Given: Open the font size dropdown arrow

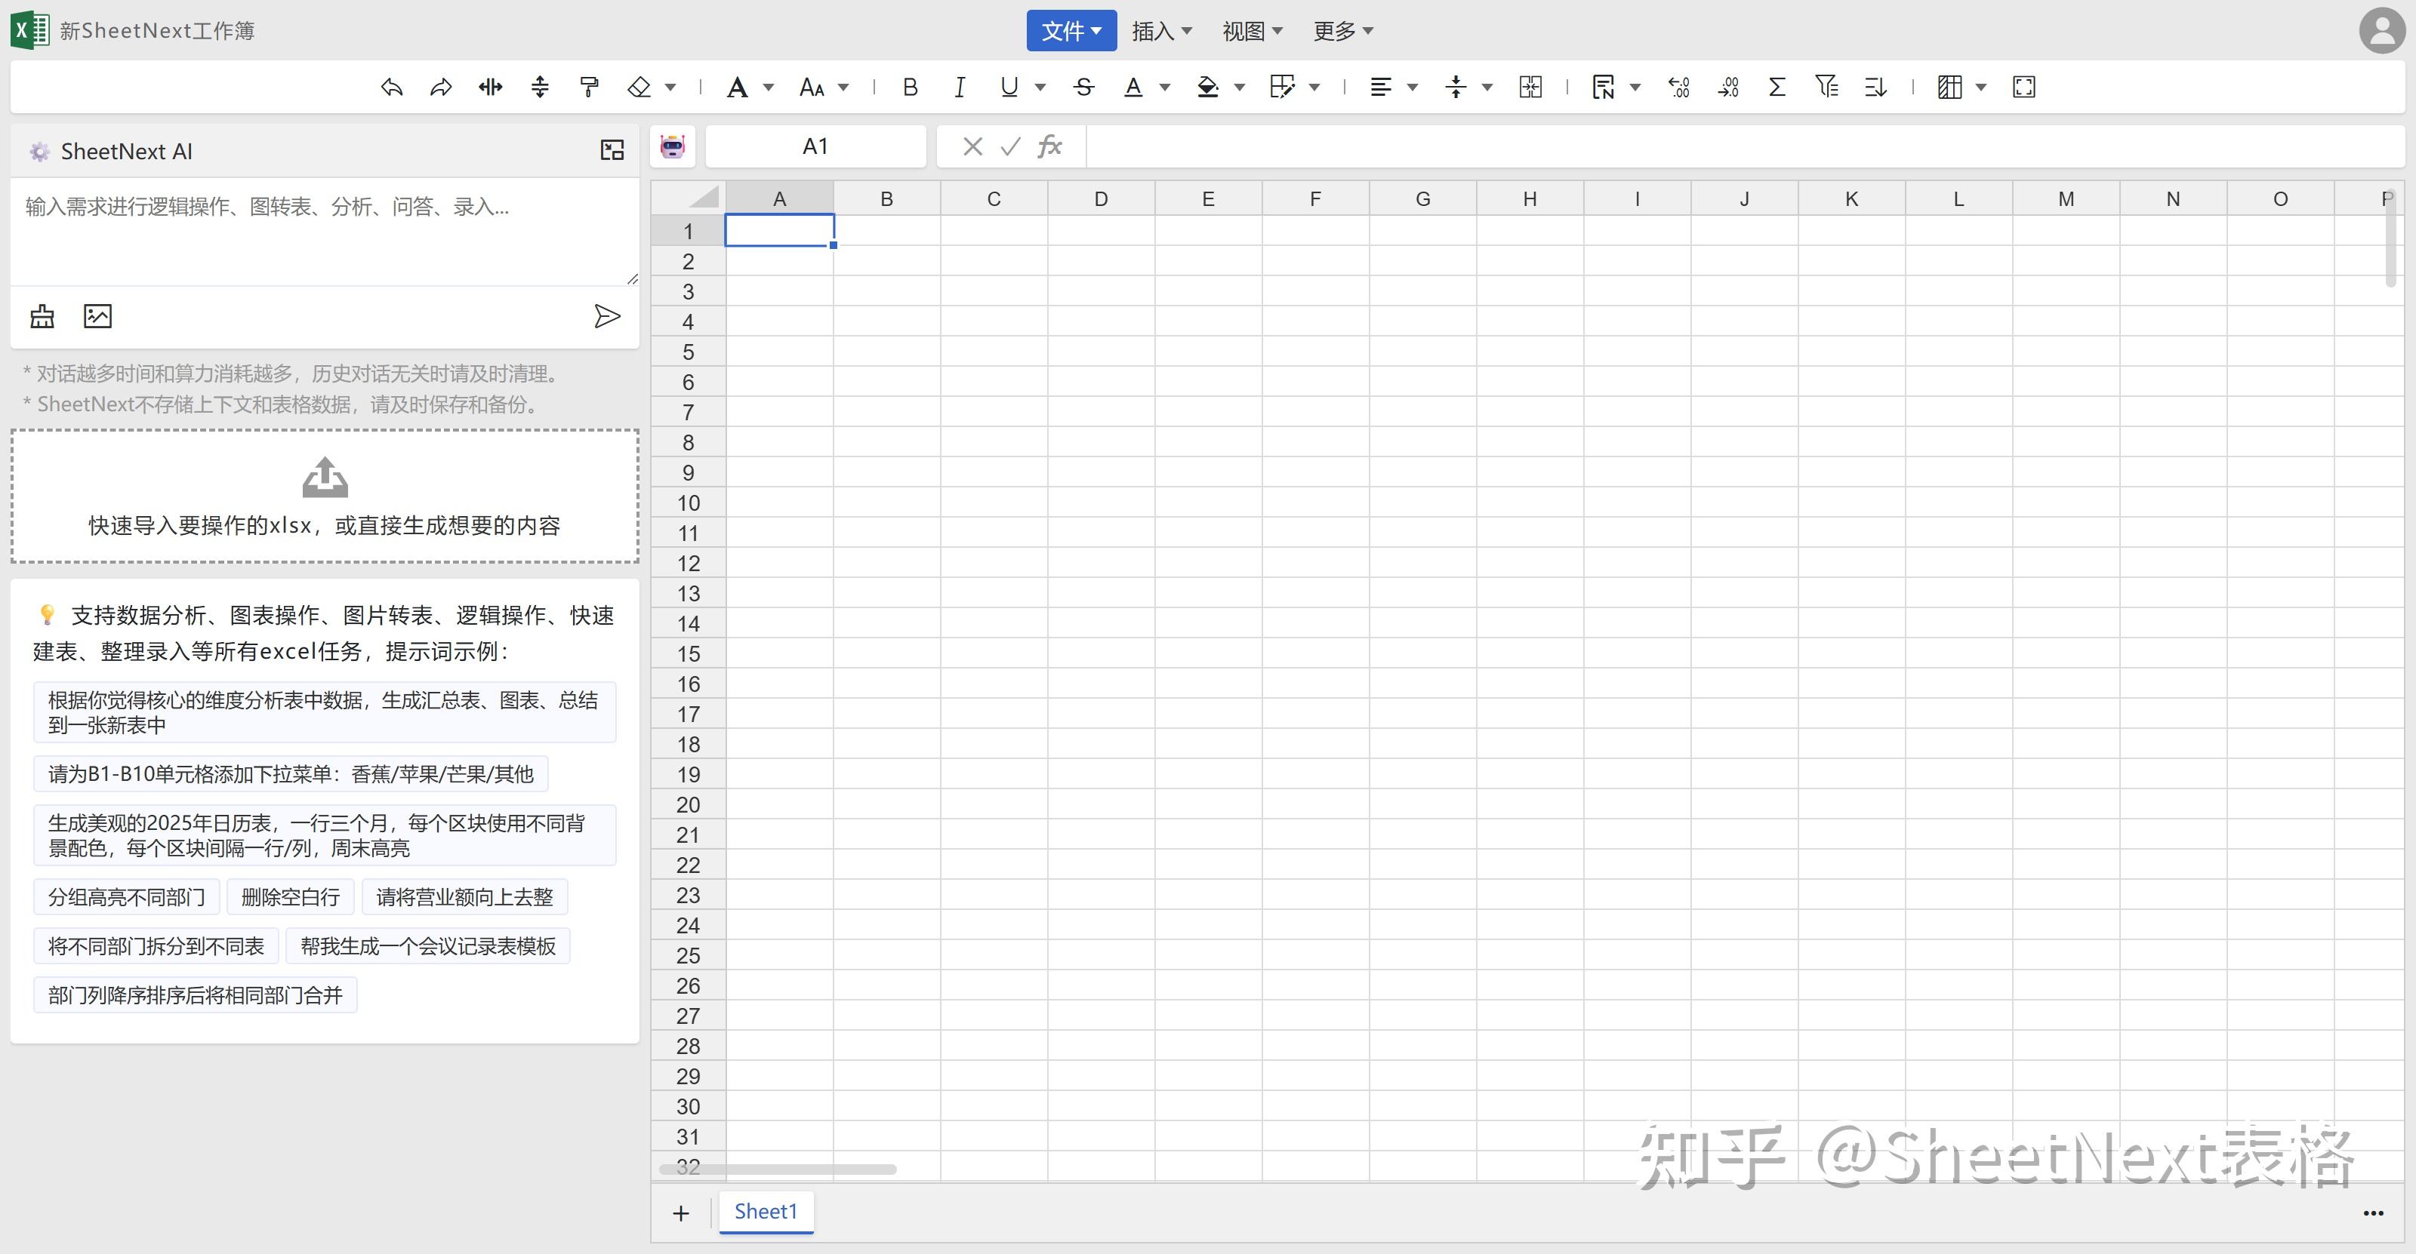Looking at the screenshot, I should pos(843,88).
